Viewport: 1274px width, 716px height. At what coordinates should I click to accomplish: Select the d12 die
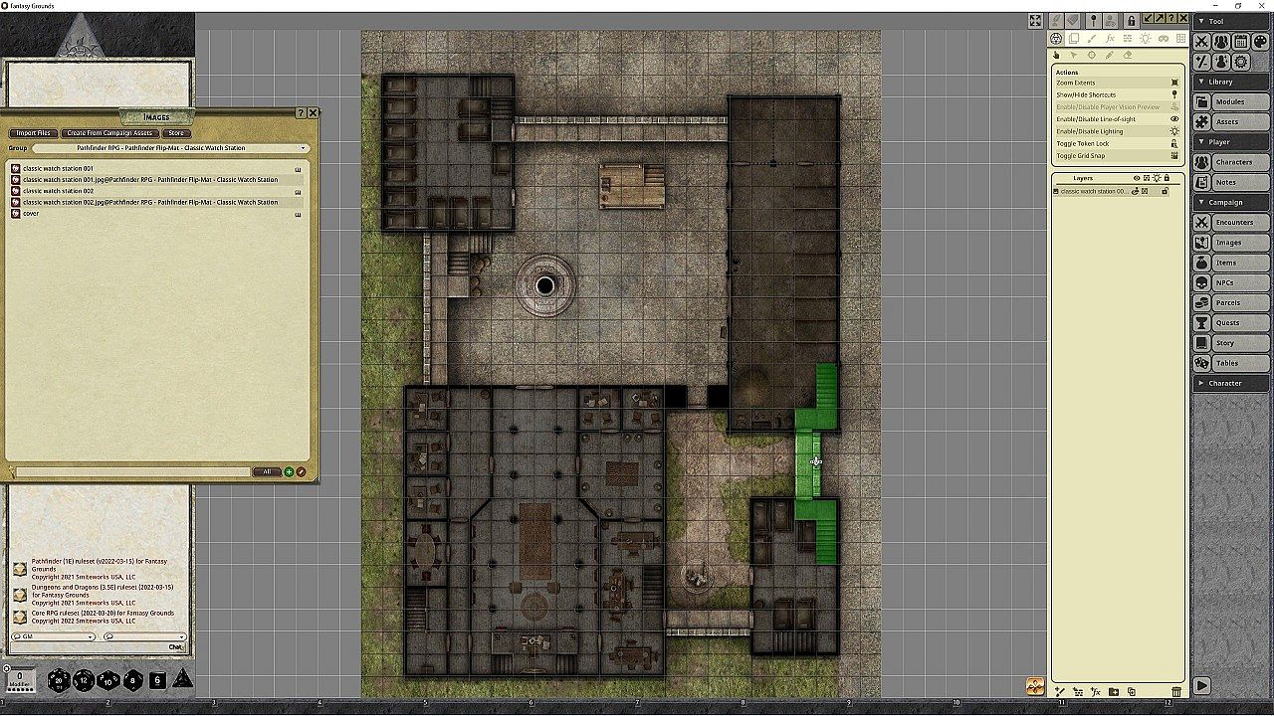pyautogui.click(x=84, y=680)
